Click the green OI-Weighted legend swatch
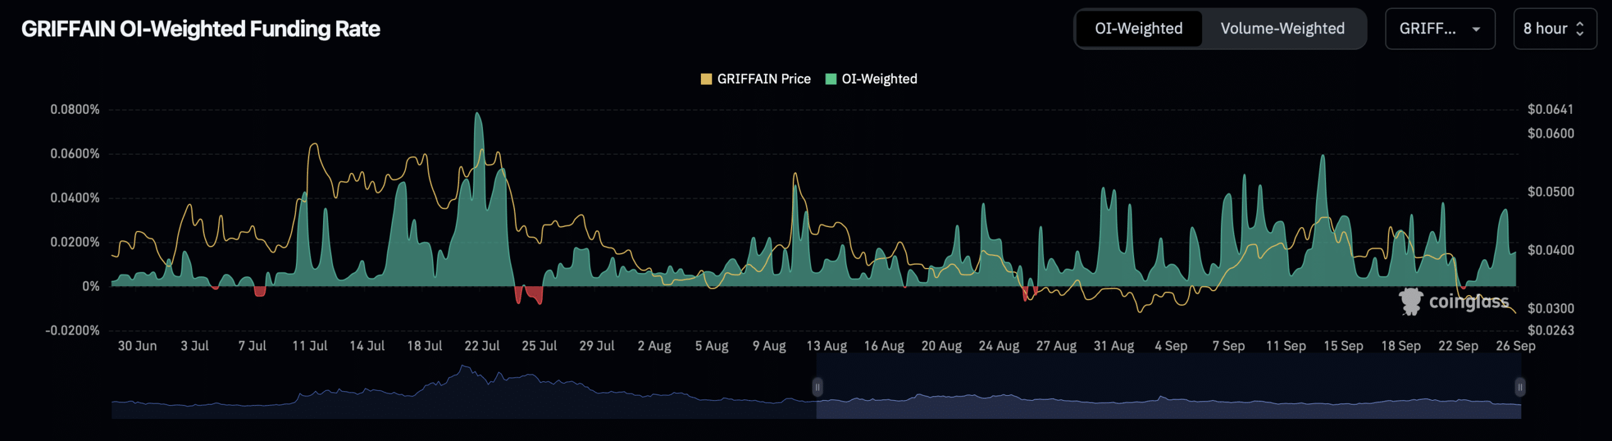The height and width of the screenshot is (441, 1612). [x=831, y=79]
